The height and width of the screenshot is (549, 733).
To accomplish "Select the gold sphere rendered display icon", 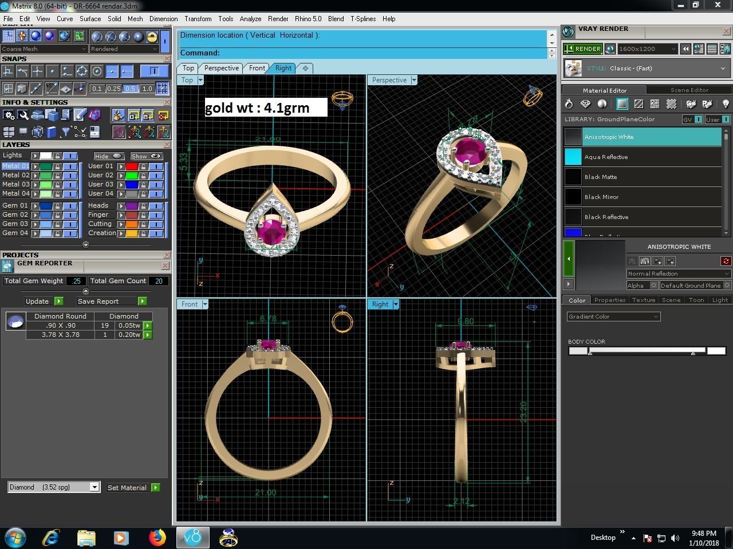I will [x=152, y=37].
